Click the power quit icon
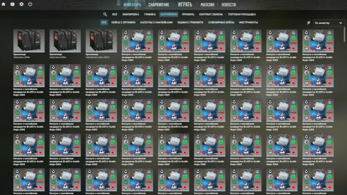The image size is (347, 195). (x=30, y=4)
